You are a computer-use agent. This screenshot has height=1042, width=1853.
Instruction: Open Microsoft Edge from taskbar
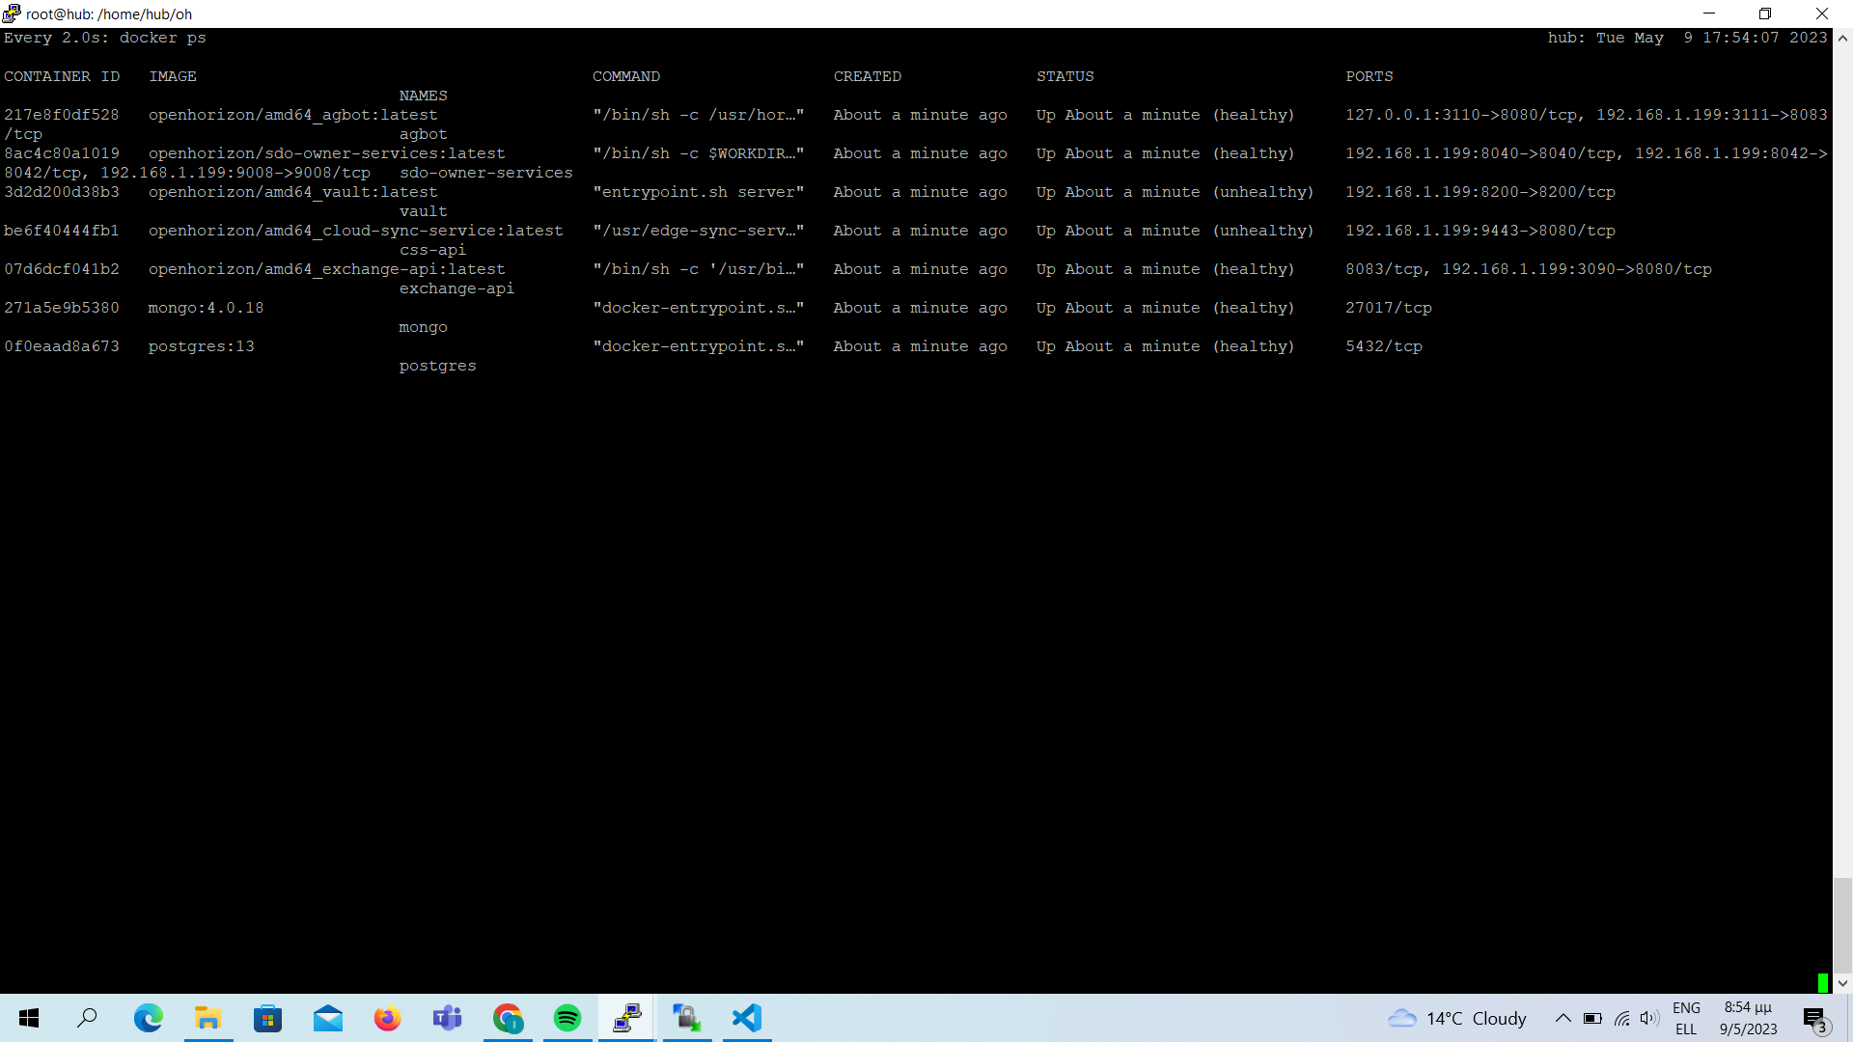148,1018
